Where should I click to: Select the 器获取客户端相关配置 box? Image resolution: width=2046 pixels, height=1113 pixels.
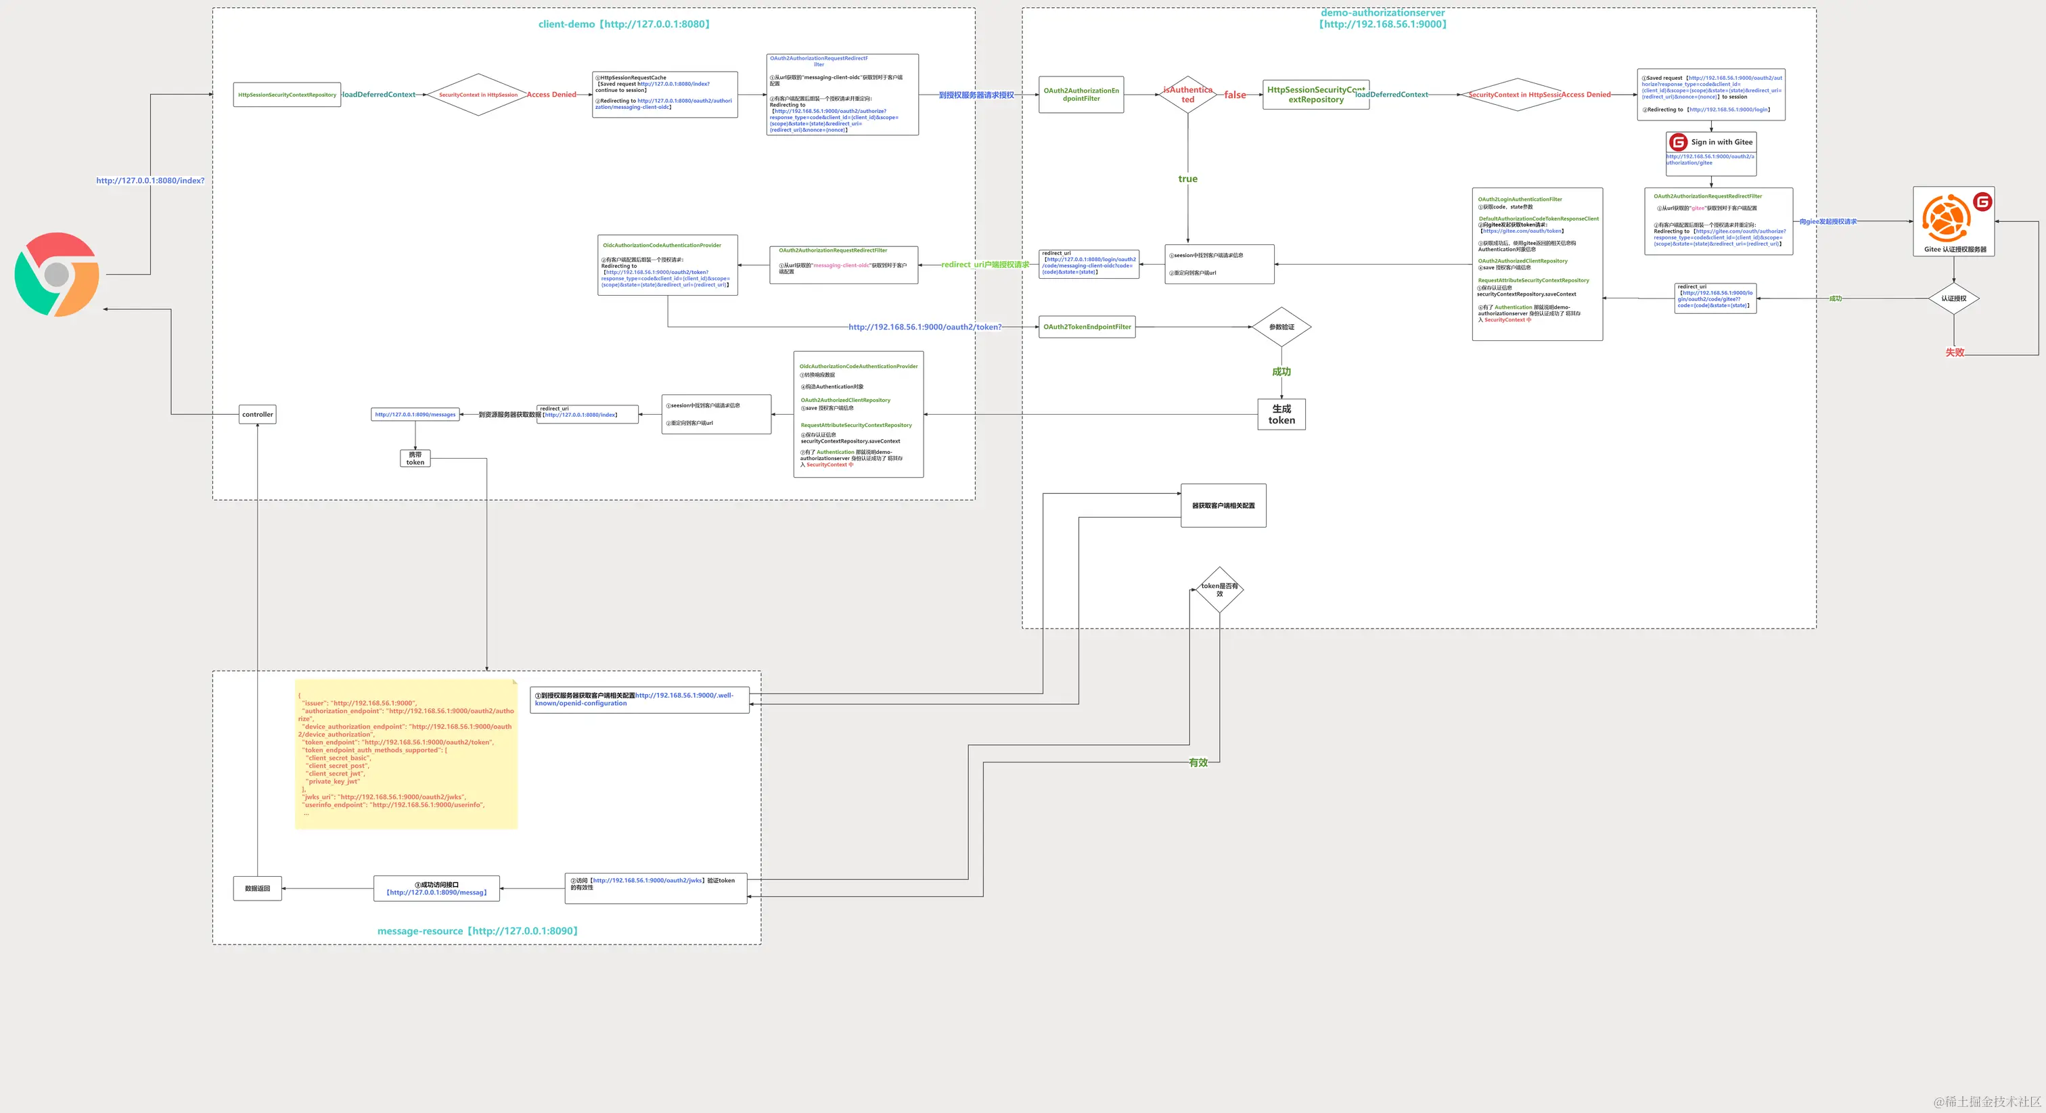click(1223, 505)
